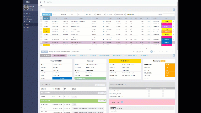201x113 pixels.
Task: Click the settings icon under the user name
Action: click(x=30, y=10)
